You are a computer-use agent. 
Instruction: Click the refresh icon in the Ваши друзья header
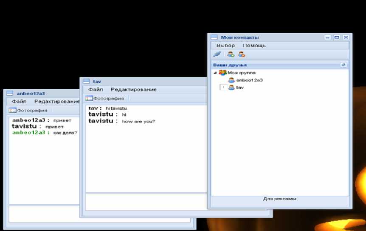pos(343,65)
